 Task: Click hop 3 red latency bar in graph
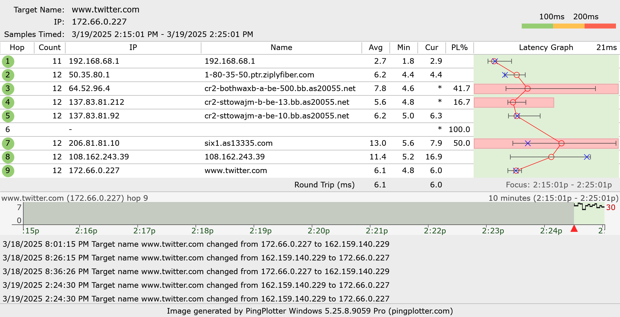[x=546, y=89]
